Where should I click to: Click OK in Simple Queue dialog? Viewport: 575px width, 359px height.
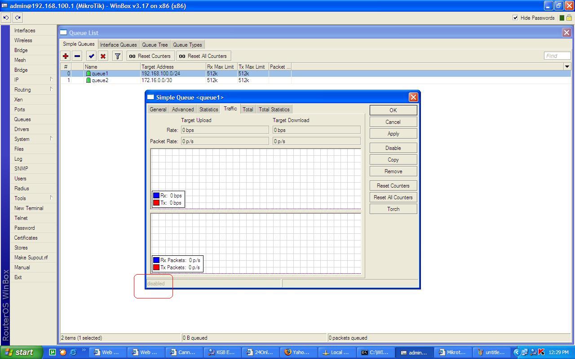coord(393,110)
